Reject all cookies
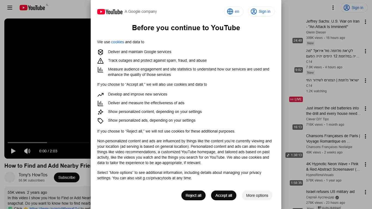The image size is (372, 209). pos(193,195)
